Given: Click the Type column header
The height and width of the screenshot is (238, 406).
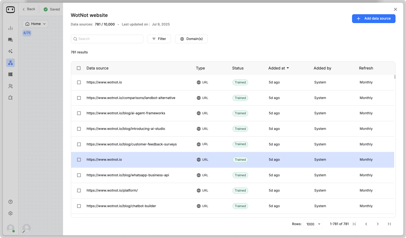Looking at the screenshot, I should [x=200, y=68].
